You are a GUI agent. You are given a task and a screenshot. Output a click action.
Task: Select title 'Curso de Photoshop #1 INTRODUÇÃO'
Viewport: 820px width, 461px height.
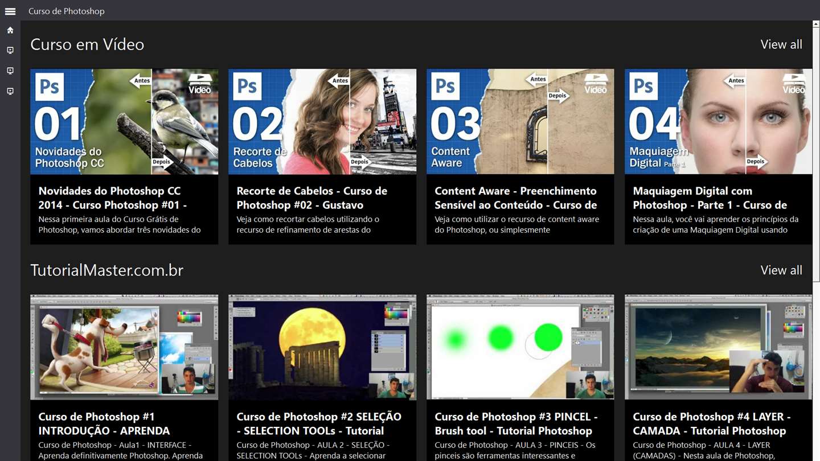click(104, 423)
